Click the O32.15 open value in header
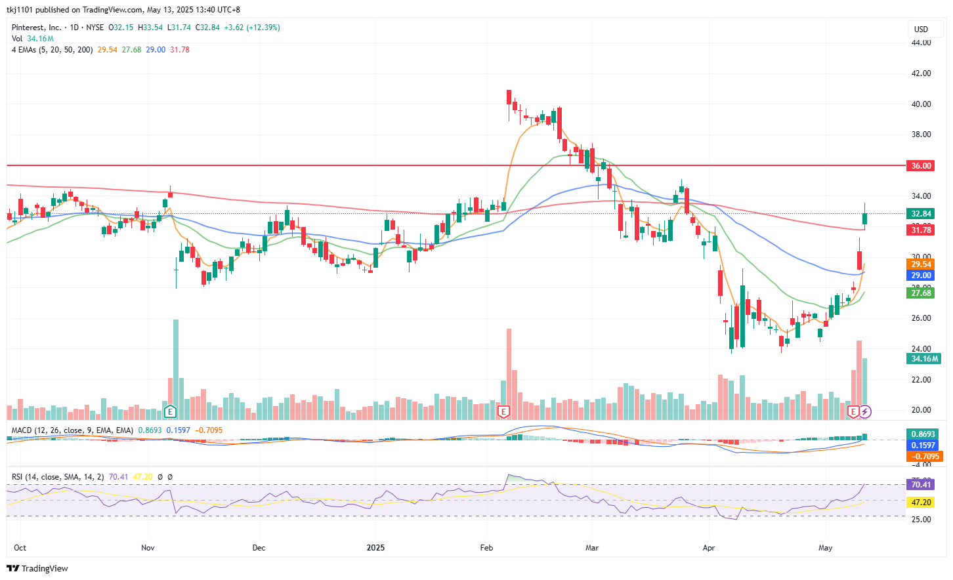The image size is (953, 580). pos(121,28)
